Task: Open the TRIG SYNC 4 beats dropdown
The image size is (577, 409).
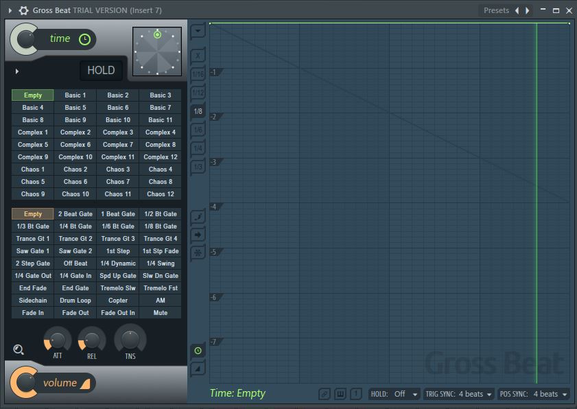Action: click(x=458, y=395)
